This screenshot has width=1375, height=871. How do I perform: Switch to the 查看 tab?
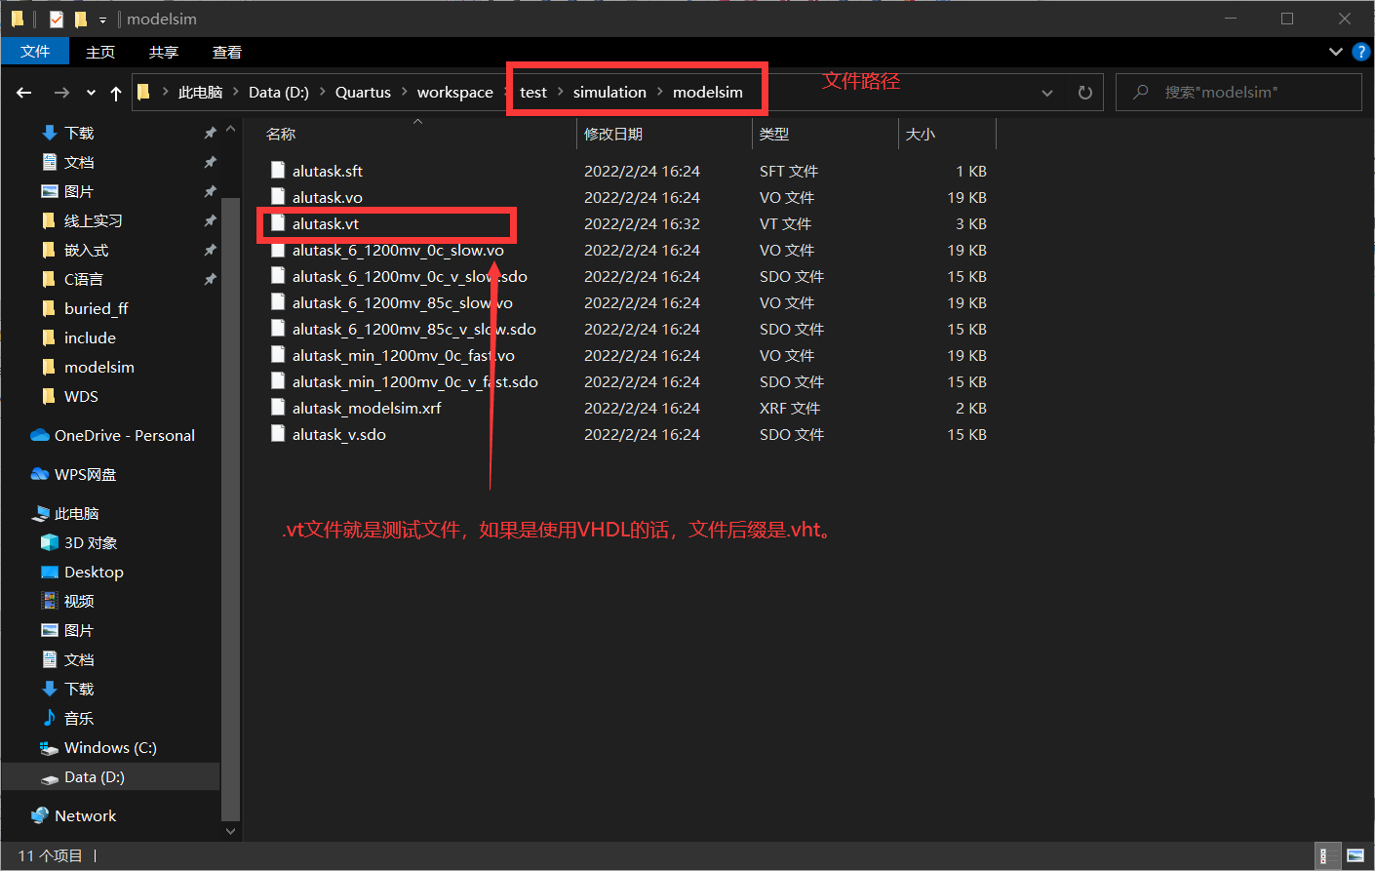coord(226,52)
